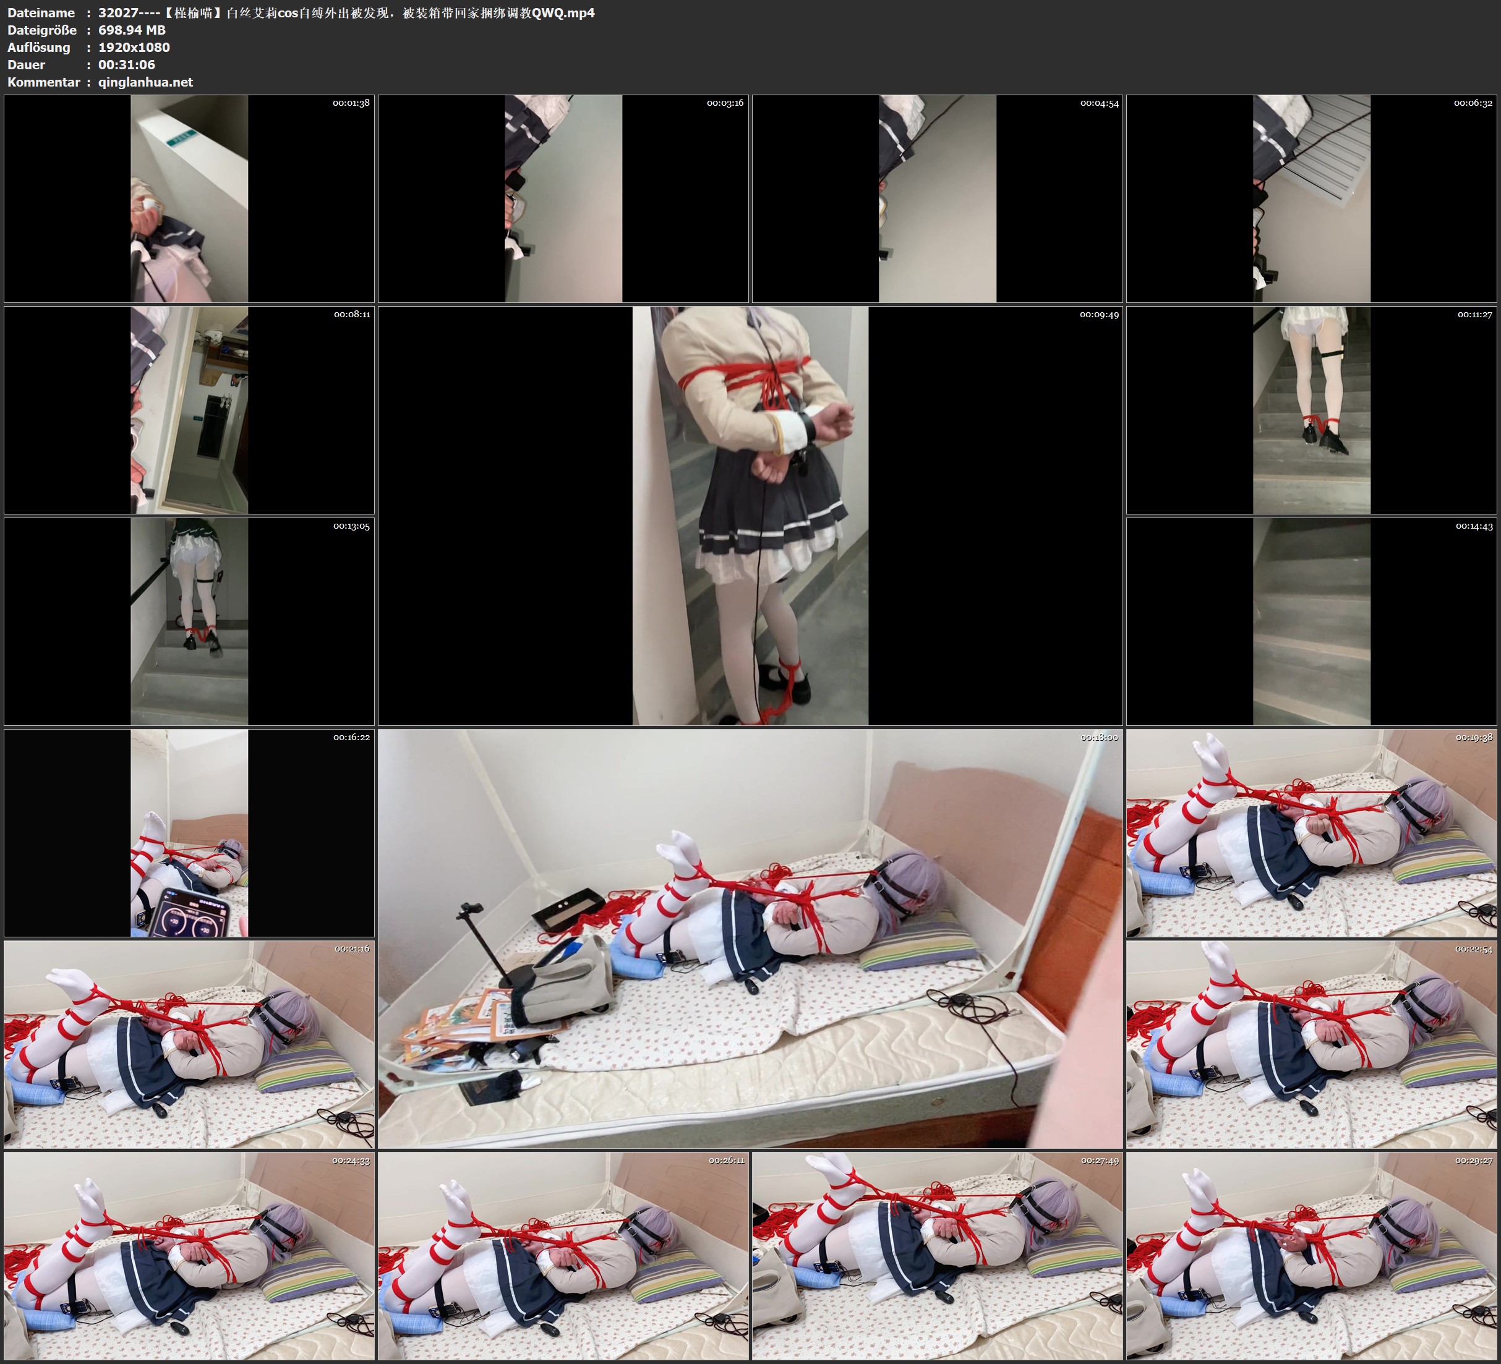Viewport: 1501px width, 1364px height.
Task: Select the thumbnail at 00:22:54
Action: point(1311,1044)
